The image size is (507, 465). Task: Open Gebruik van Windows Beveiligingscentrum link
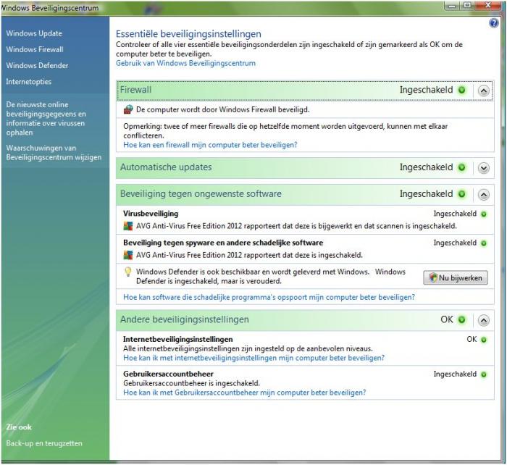coord(185,63)
